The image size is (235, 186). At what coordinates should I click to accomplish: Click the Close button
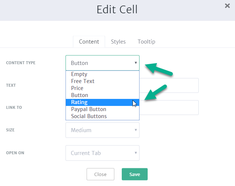tap(100, 174)
